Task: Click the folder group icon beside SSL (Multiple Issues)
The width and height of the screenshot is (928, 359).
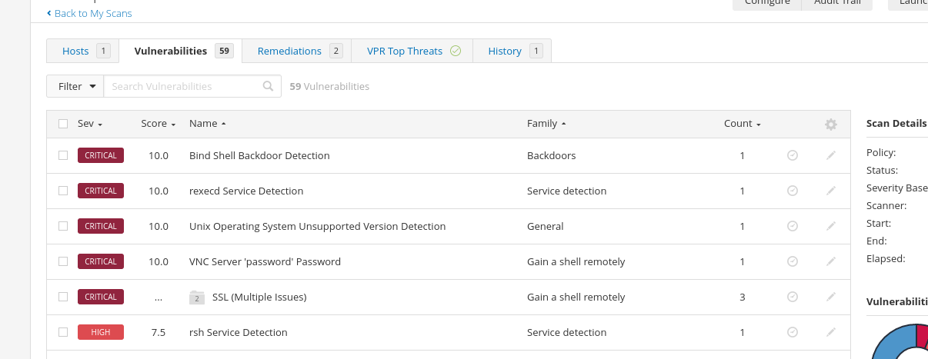Action: click(x=197, y=298)
